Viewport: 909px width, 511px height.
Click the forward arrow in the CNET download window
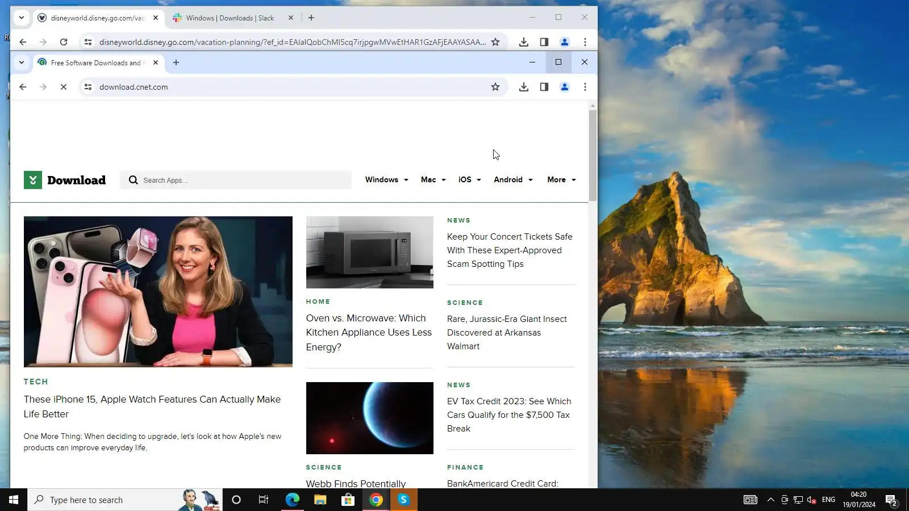(43, 87)
